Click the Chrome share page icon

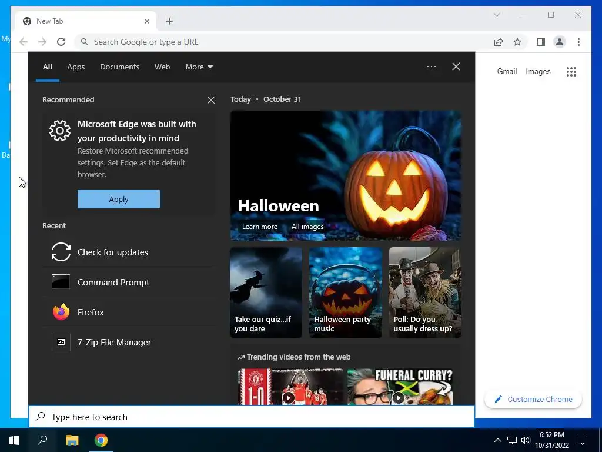point(499,42)
